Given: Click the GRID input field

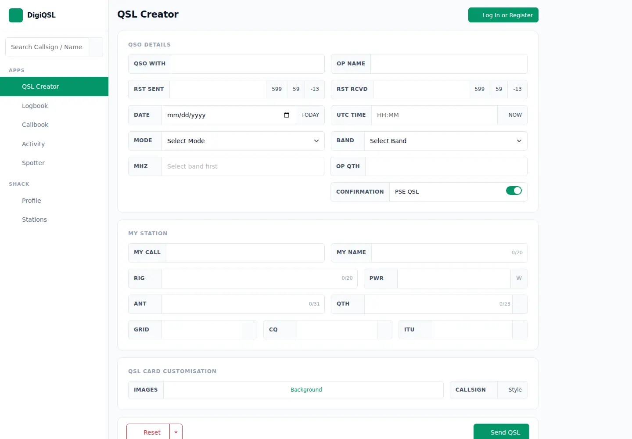Looking at the screenshot, I should coord(202,330).
